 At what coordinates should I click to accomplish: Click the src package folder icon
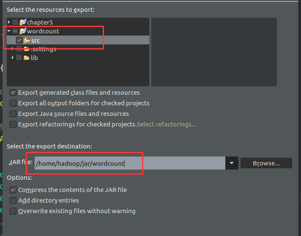pos(27,40)
